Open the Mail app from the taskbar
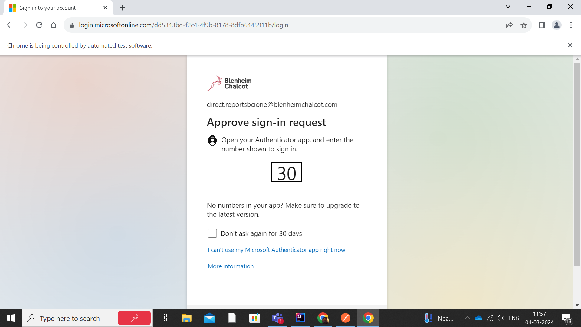This screenshot has width=581, height=327. (x=209, y=318)
